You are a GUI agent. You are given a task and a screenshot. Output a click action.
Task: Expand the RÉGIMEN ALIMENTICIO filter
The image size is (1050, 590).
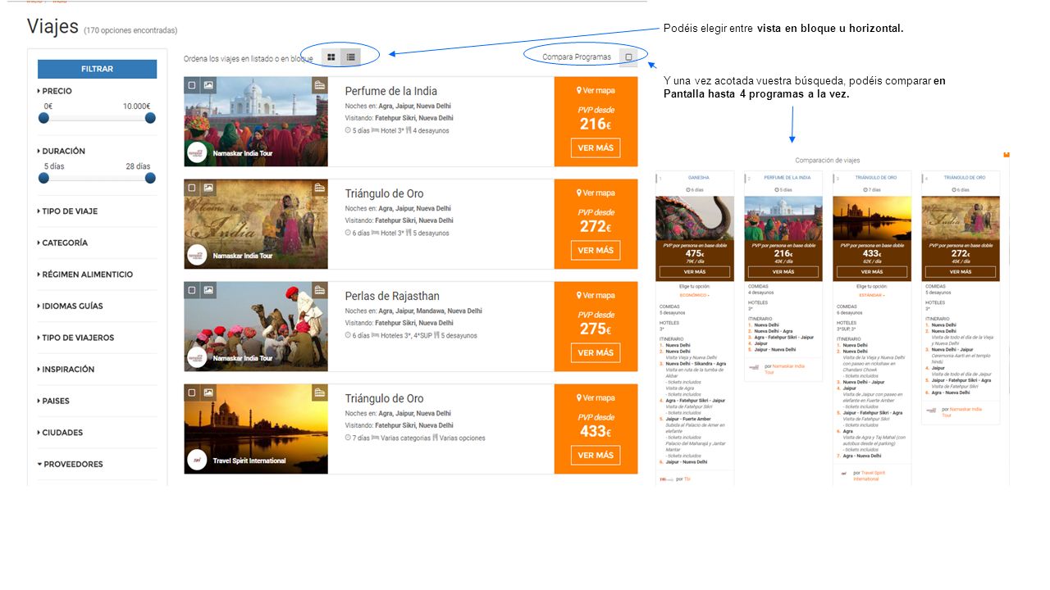coord(85,275)
